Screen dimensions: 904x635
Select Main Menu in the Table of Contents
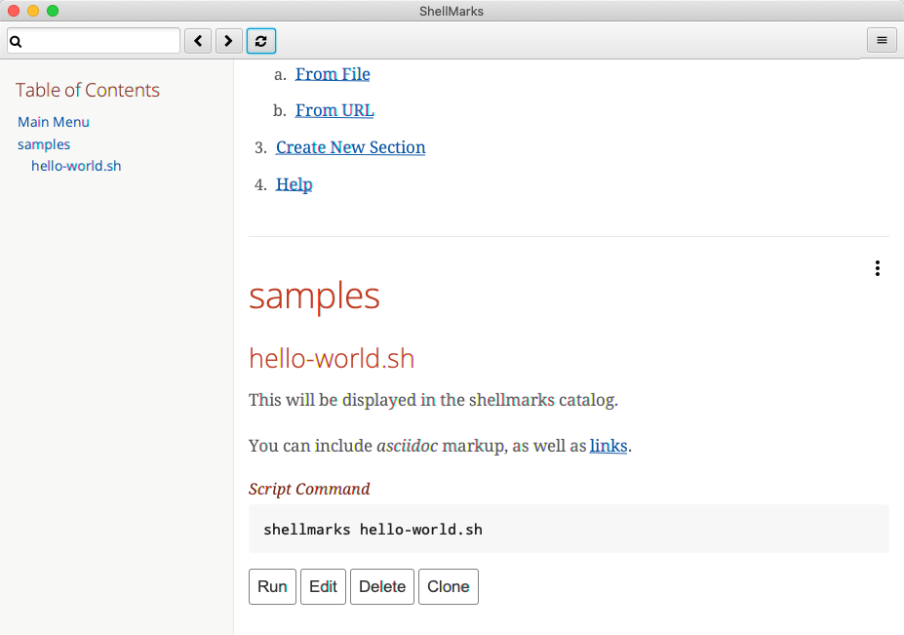53,121
